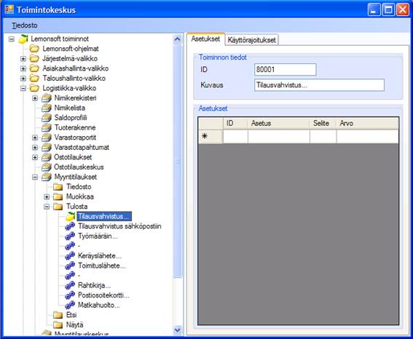Click the tree scrollbar down arrow
Screen dimensions: 413x339
pyautogui.click(x=178, y=330)
